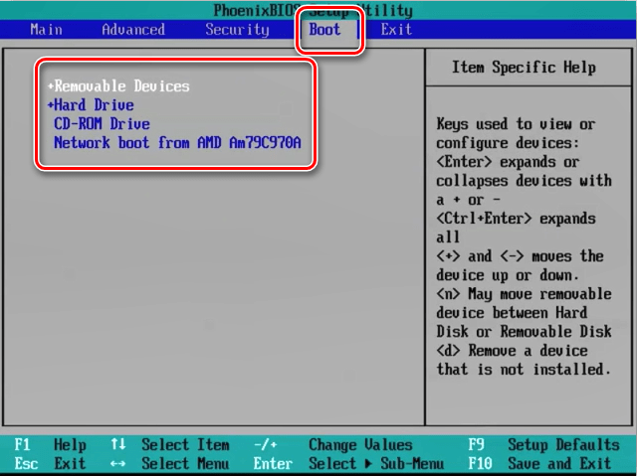Click the PhoenixBIOS Setup Utility title
Image resolution: width=637 pixels, height=476 pixels.
pyautogui.click(x=314, y=11)
